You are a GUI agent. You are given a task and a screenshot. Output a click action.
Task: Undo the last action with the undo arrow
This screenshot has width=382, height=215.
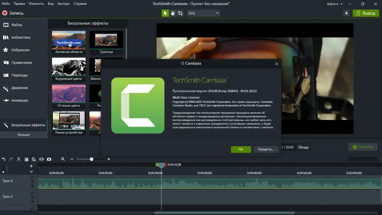coord(4,159)
